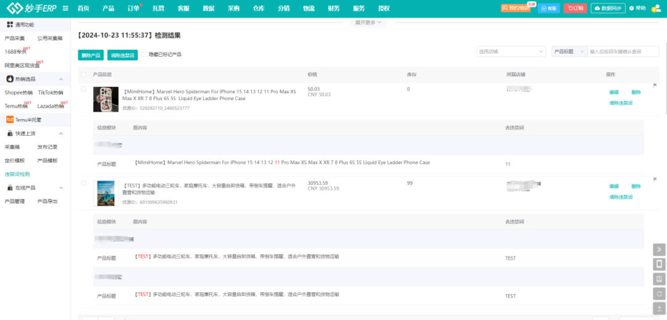Image resolution: width=667 pixels, height=320 pixels.
Task: Click the 快速上货 bag icon
Action: 10,133
